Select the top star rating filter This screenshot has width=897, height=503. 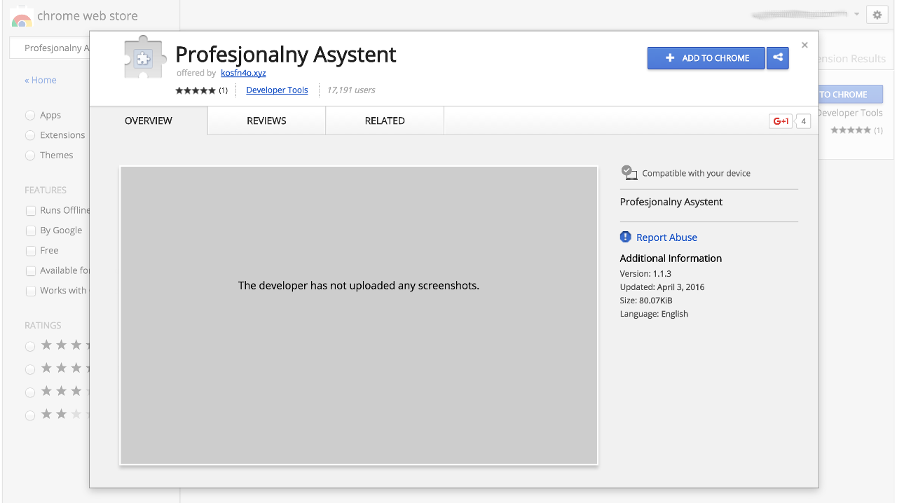30,346
